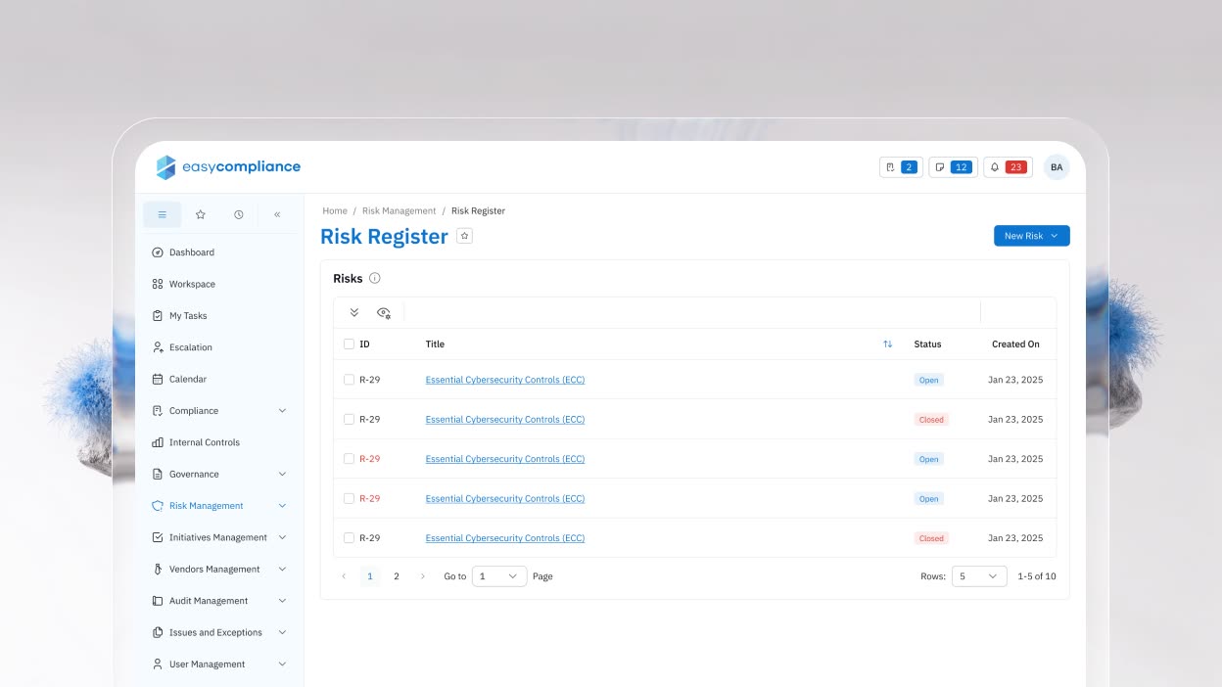This screenshot has height=687, width=1222.
Task: Open the tasks icon showing badge 2
Action: coord(901,167)
